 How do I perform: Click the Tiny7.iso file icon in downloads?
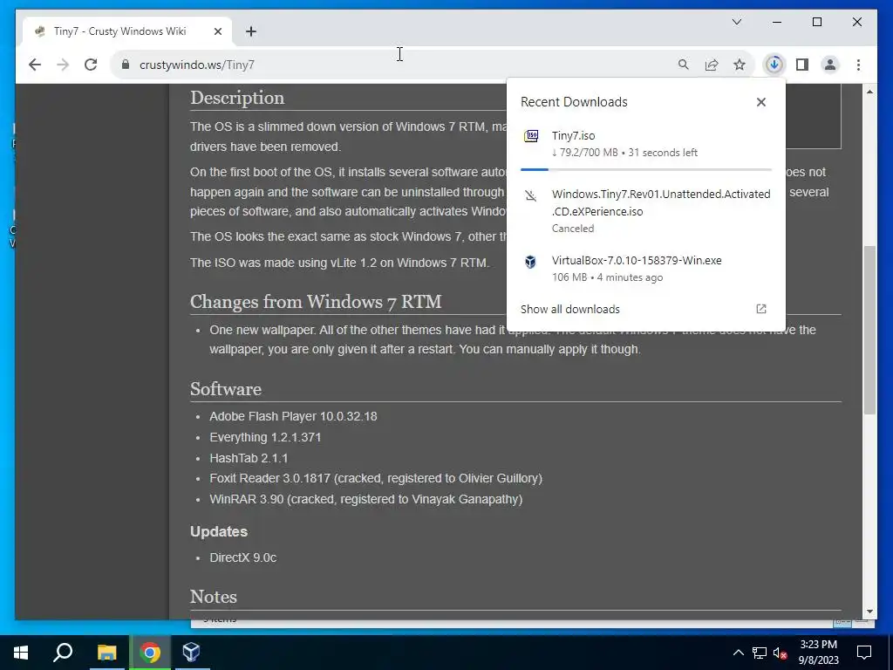tap(531, 136)
